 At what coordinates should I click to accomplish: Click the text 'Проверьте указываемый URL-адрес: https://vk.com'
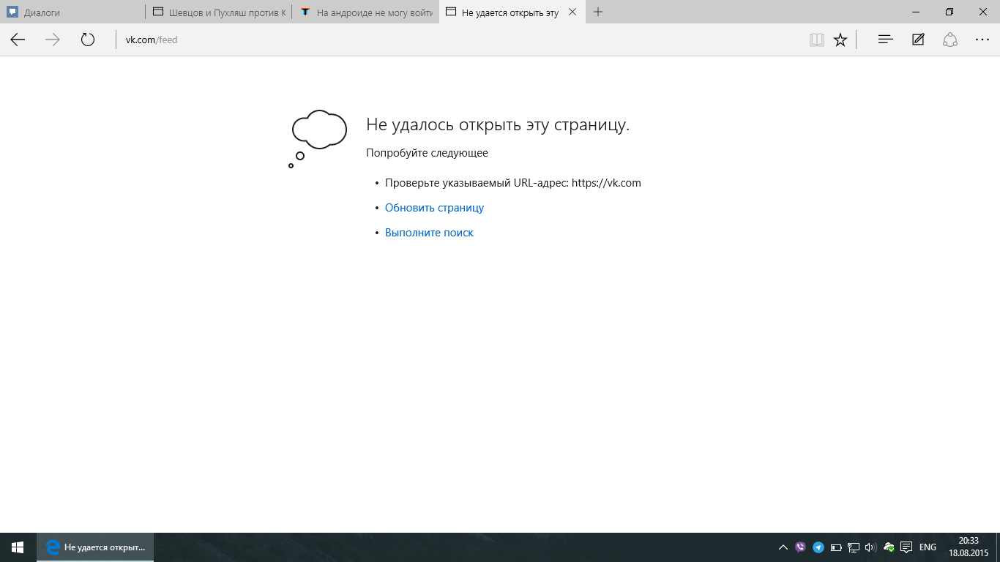pyautogui.click(x=513, y=183)
